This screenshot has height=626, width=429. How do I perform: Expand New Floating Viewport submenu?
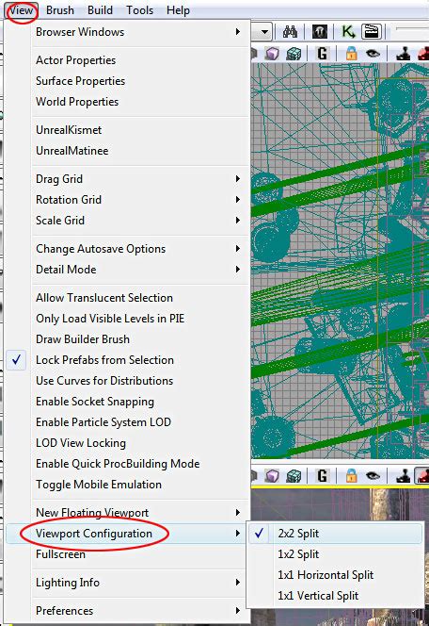point(127,513)
